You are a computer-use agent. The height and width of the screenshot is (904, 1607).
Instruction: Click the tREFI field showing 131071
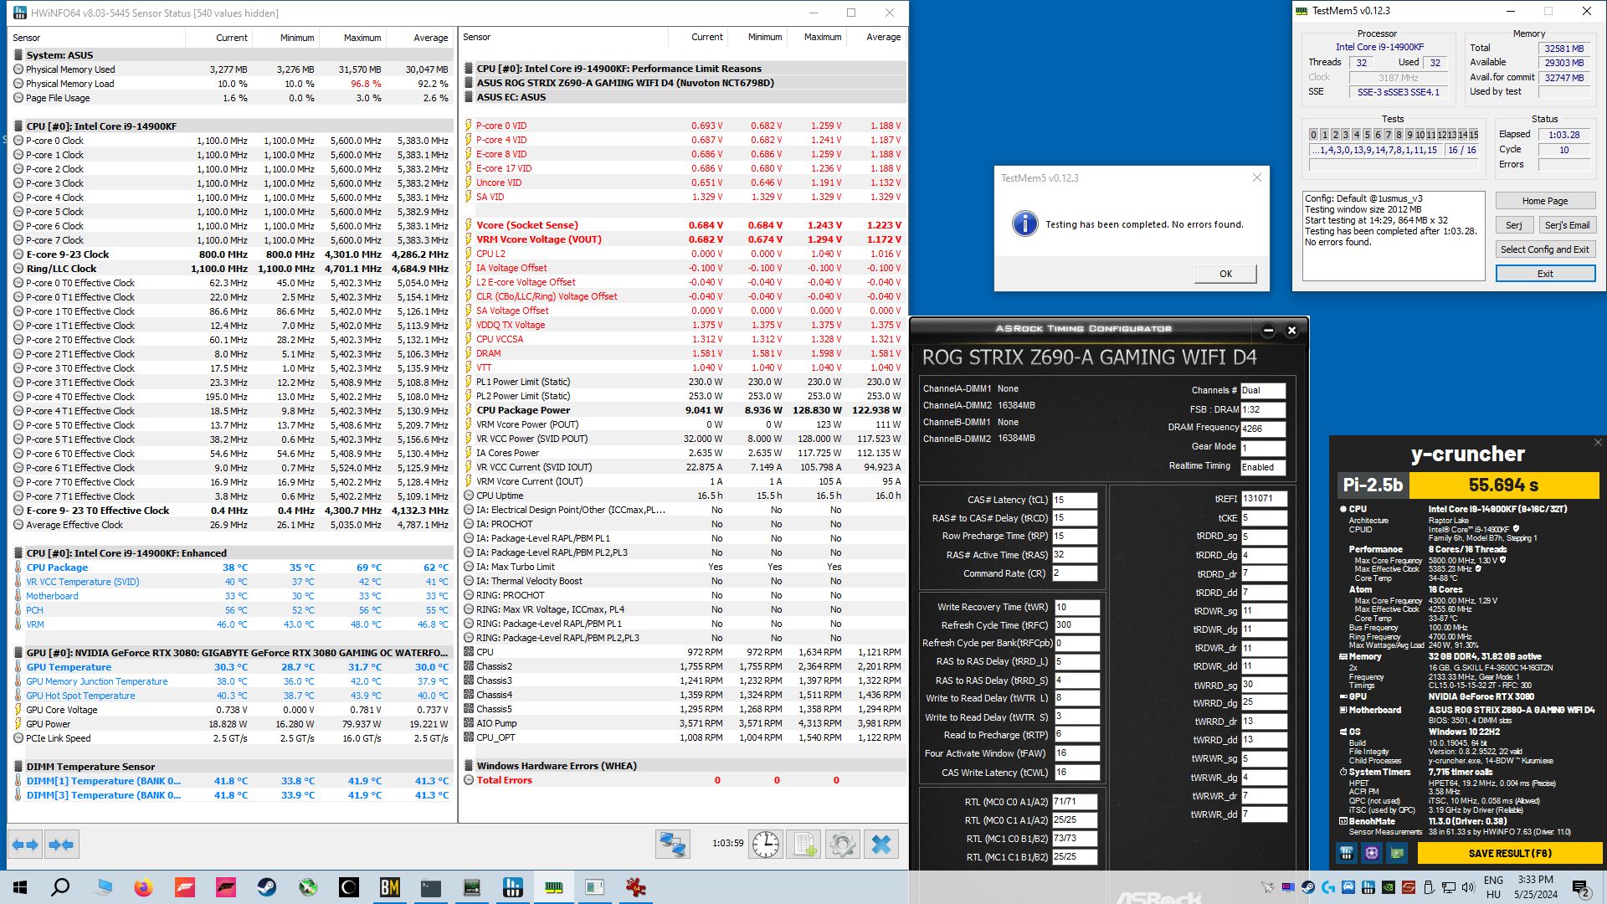tap(1264, 499)
